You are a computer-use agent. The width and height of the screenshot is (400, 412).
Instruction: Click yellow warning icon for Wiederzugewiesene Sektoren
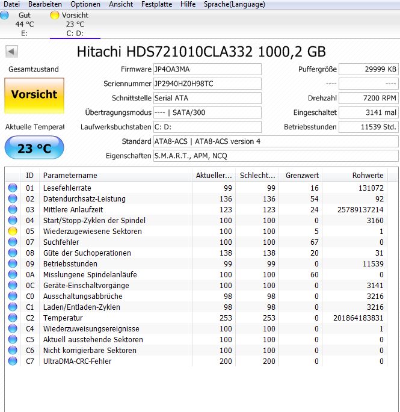click(13, 231)
